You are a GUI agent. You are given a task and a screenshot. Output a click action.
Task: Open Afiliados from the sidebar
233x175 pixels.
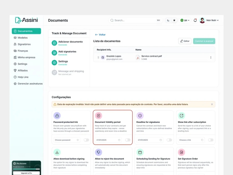21,70
